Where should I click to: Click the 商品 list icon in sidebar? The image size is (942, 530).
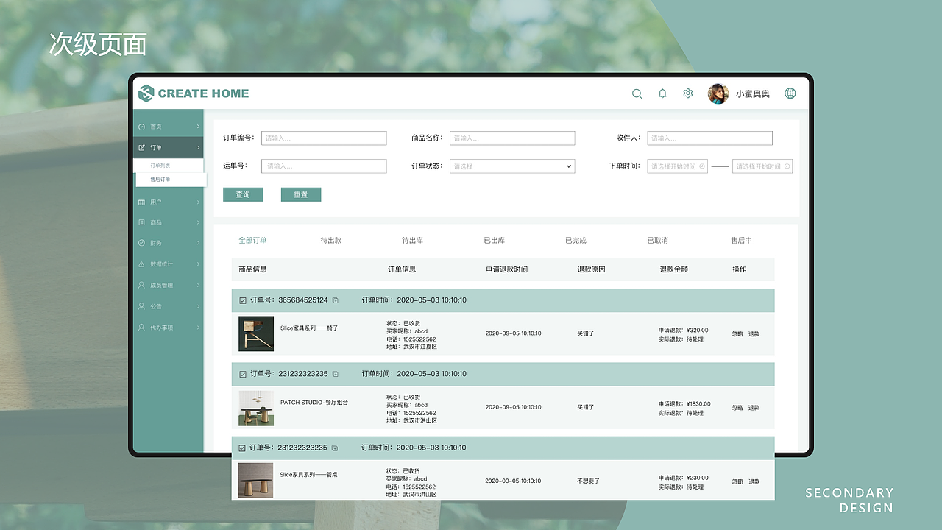[142, 222]
